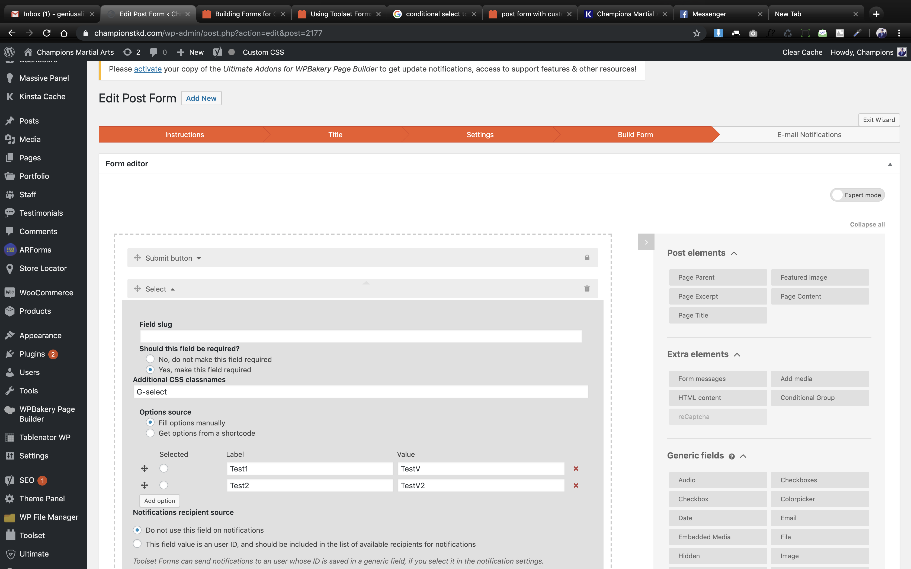Click the Generic fields help question mark
The image size is (911, 569).
click(732, 457)
